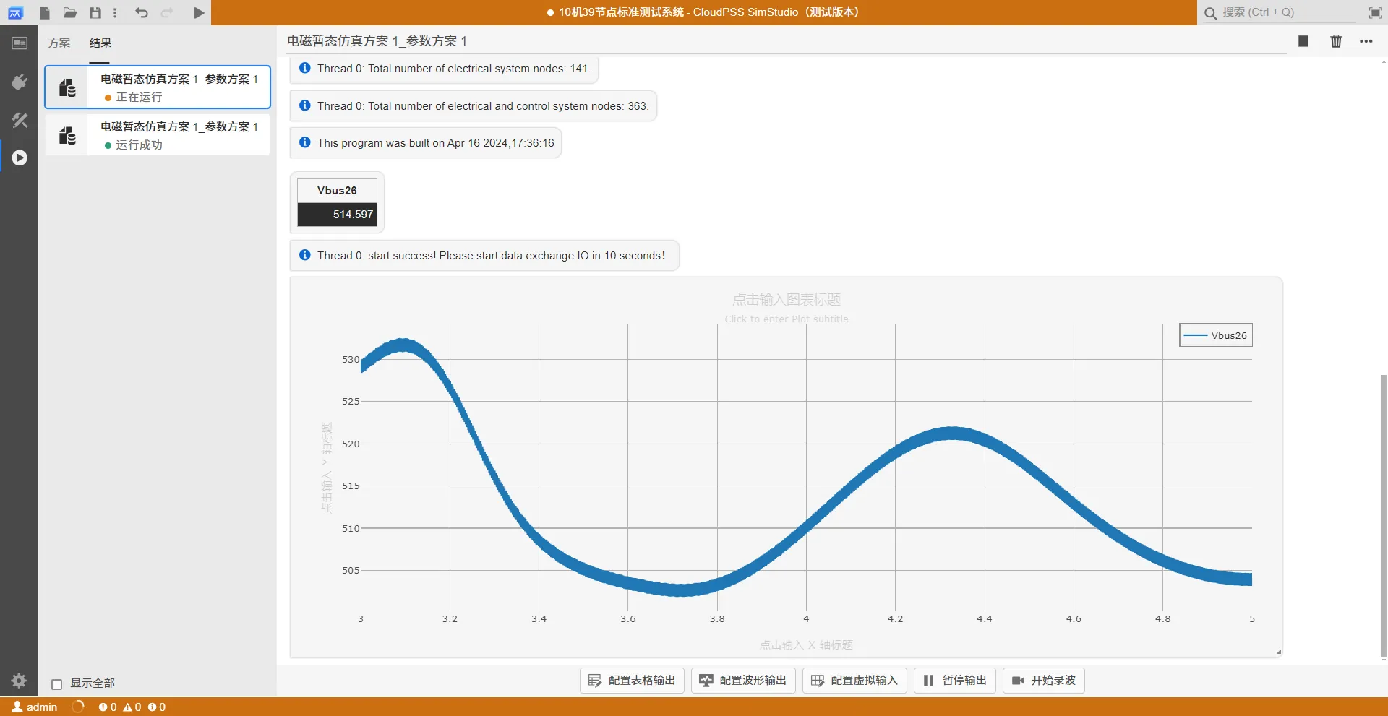Click the result title 电磁暂态仿真方案 1_参数方案 1

pos(377,41)
